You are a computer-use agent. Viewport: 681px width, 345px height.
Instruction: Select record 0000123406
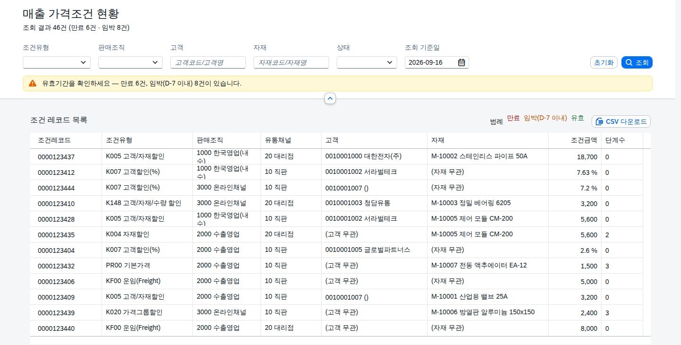56,282
